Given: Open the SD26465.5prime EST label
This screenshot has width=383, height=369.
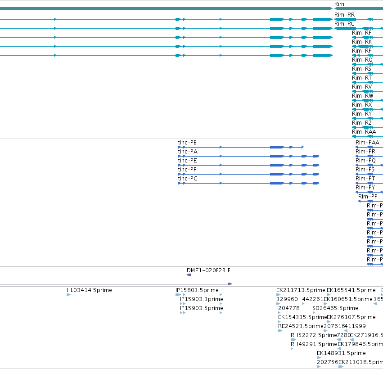Looking at the screenshot, I should pyautogui.click(x=335, y=308).
